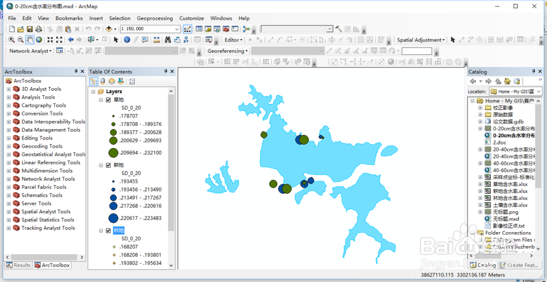Viewport: 547px width, 282px height.
Task: Click Catalog up one level icon
Action: (x=498, y=81)
